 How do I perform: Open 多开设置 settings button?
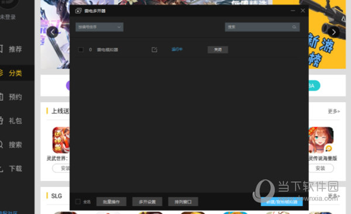click(147, 202)
